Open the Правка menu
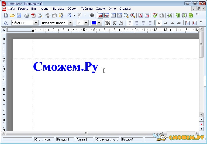This screenshot has width=207, height=144. [x=23, y=9]
